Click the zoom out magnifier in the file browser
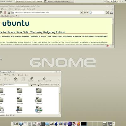The height and width of the screenshot is (126, 126). click(x=31, y=85)
